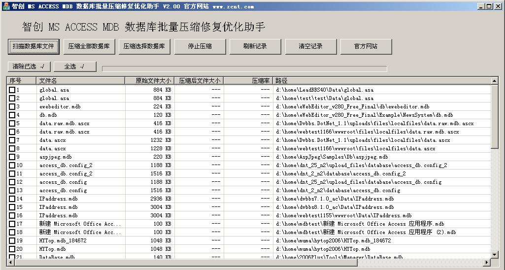Sort by 压缩率 column header

click(x=248, y=80)
